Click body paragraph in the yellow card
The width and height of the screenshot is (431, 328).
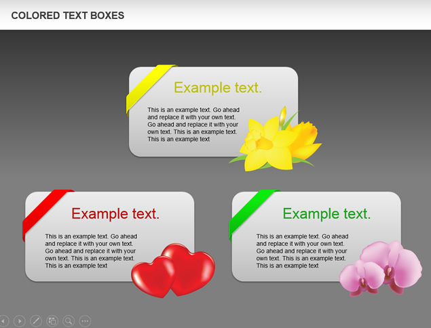[x=193, y=124]
